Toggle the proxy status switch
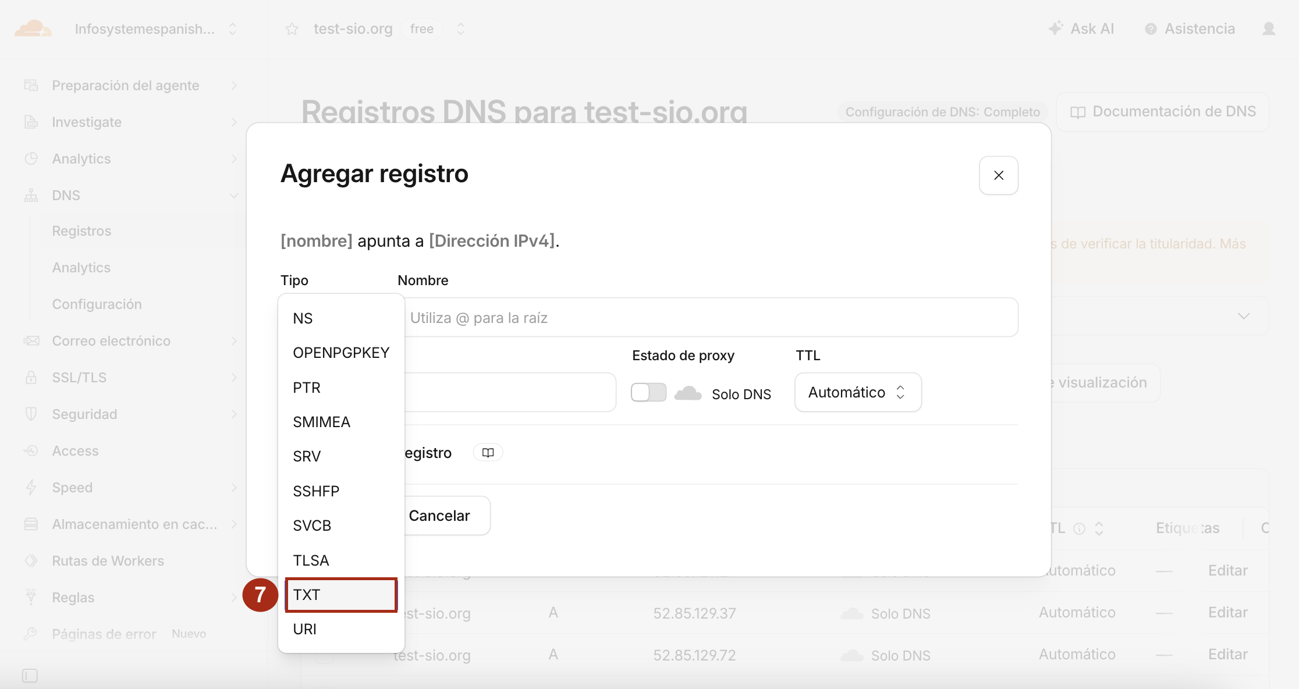Screen dimensions: 1299x689 tap(648, 393)
